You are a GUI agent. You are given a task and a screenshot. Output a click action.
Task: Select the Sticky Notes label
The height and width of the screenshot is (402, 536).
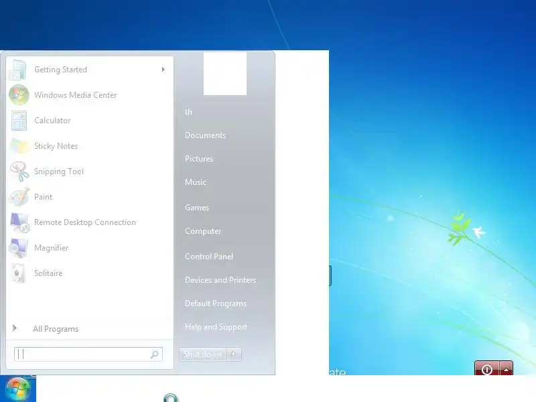pyautogui.click(x=56, y=146)
